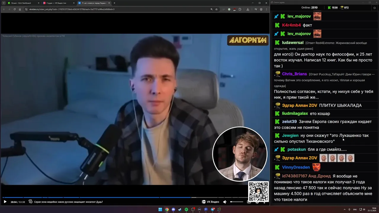Viewport: 379px width, 213px height.
Task: Open Spotify from the taskbar
Action: (x=186, y=209)
